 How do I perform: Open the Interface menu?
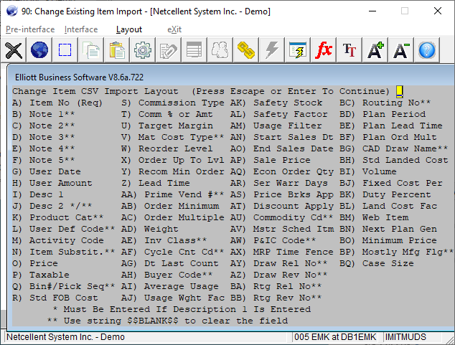[81, 29]
